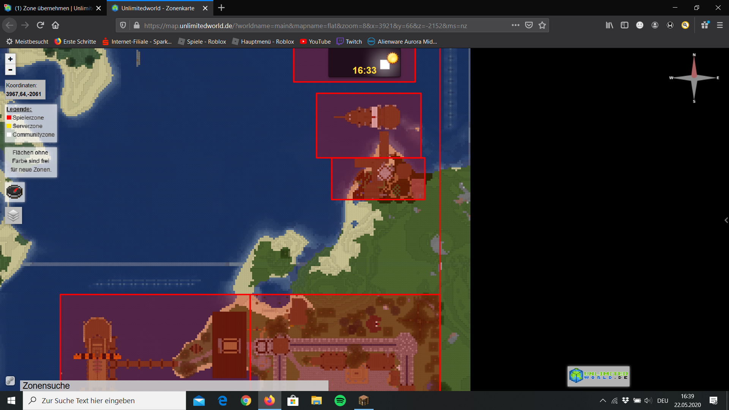Open Microsoft Store from the taskbar

point(293,401)
